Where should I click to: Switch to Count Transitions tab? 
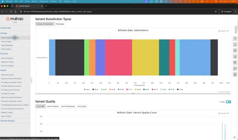point(53,106)
